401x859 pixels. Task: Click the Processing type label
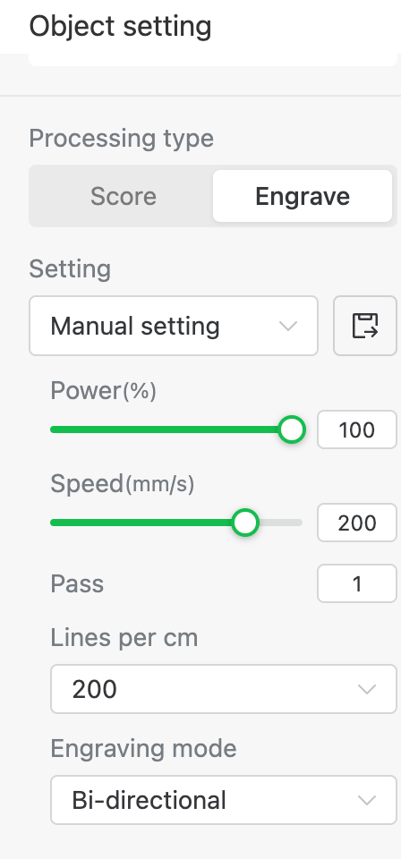coord(121,139)
